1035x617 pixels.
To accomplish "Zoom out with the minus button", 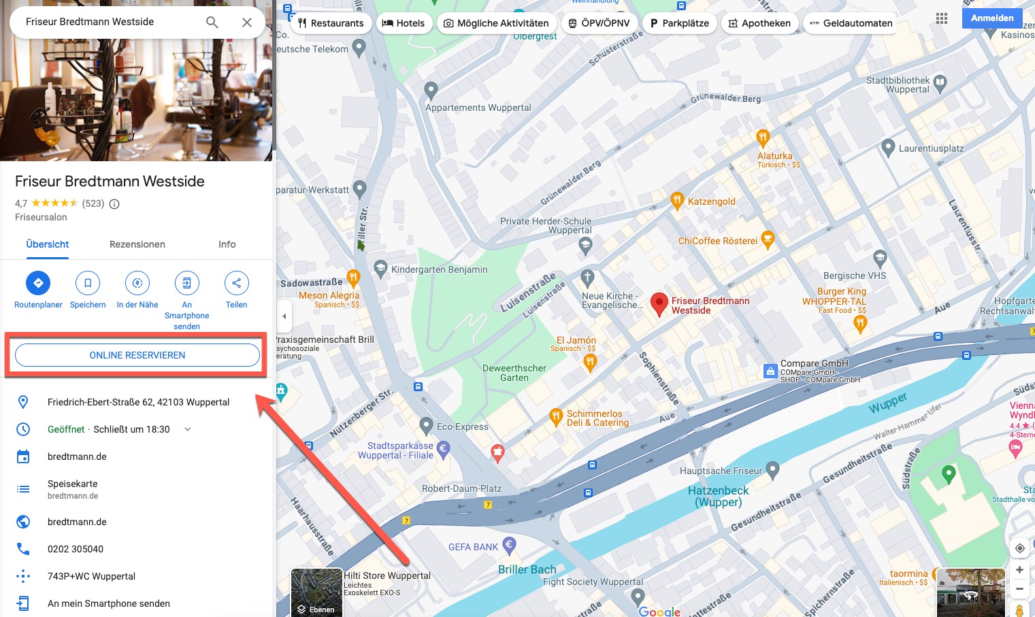I will tap(1019, 588).
